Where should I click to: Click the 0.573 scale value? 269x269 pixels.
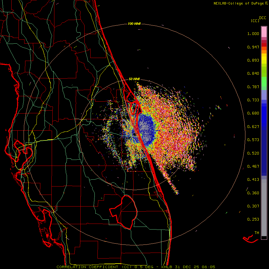point(253,140)
